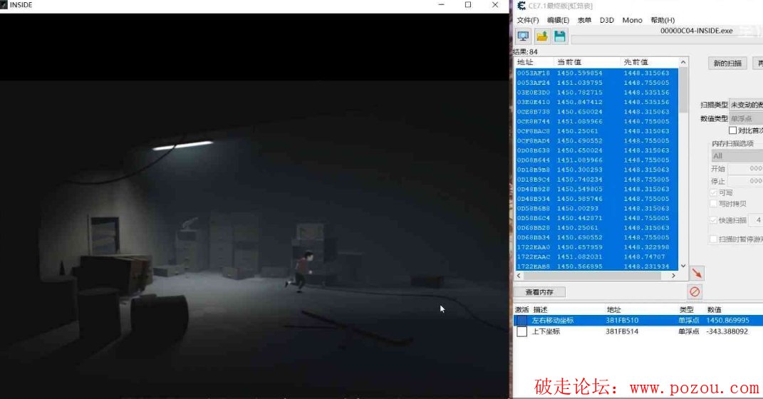Toggle the 扫描时暂停游戏 checkbox

(713, 239)
